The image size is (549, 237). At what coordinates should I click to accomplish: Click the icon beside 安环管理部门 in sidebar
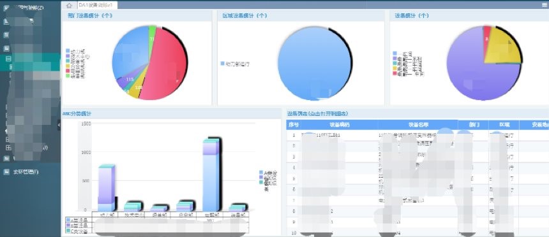click(6, 172)
